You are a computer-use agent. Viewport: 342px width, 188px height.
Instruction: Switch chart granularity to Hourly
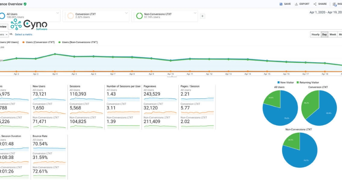point(315,35)
